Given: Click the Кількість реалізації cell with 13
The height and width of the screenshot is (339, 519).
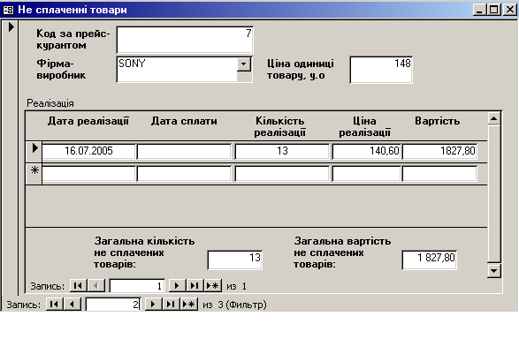Looking at the screenshot, I should point(282,151).
